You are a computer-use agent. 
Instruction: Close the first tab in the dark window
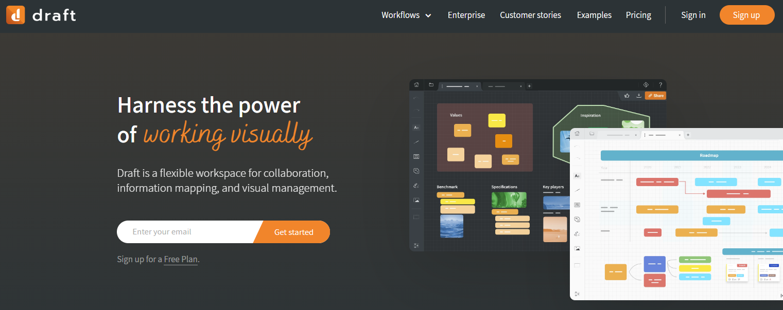point(477,86)
